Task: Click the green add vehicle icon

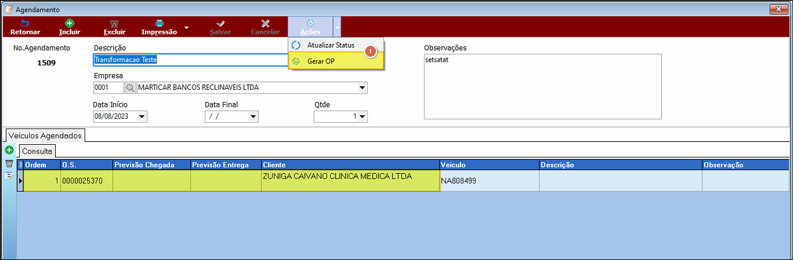Action: (x=9, y=150)
